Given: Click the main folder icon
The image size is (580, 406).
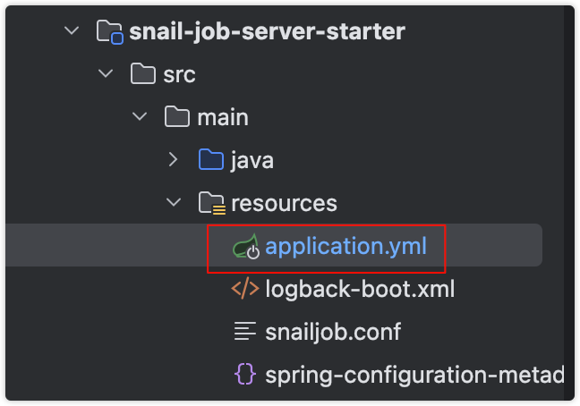Looking at the screenshot, I should coord(178,118).
